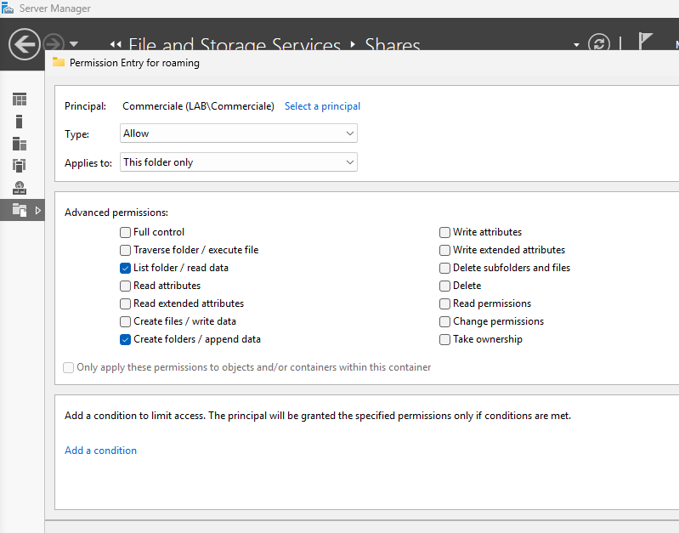Expand the Applies to dropdown
The height and width of the screenshot is (533, 679).
238,162
